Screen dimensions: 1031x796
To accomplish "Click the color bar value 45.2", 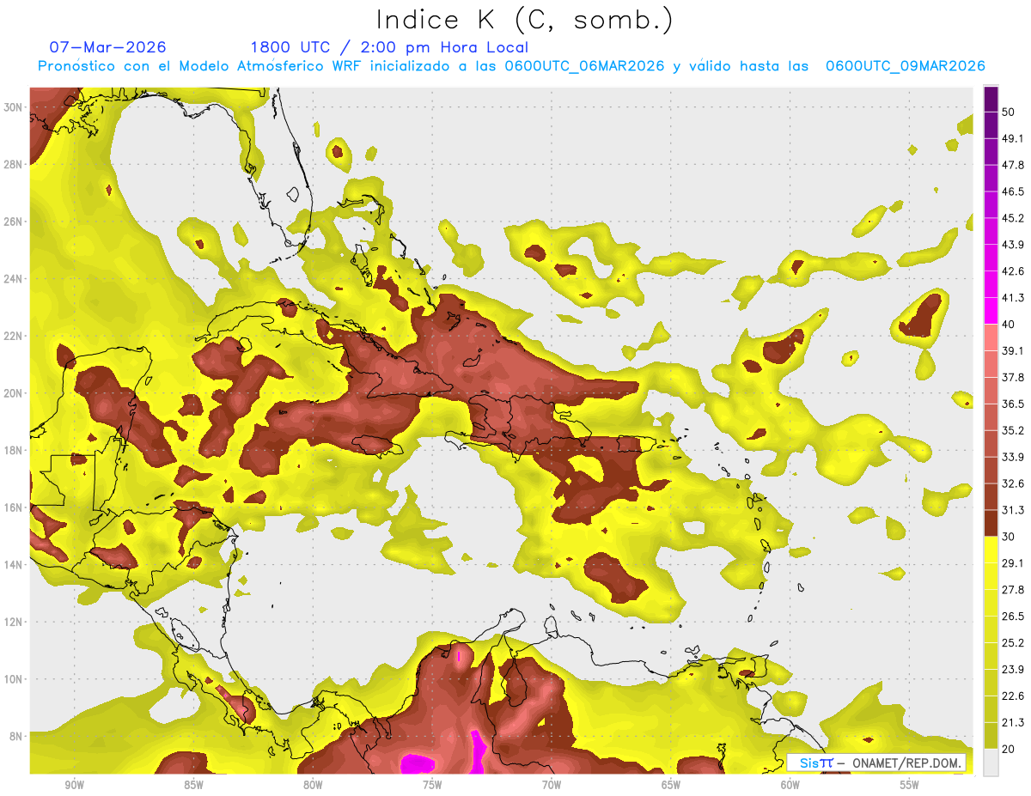I will point(1013,218).
